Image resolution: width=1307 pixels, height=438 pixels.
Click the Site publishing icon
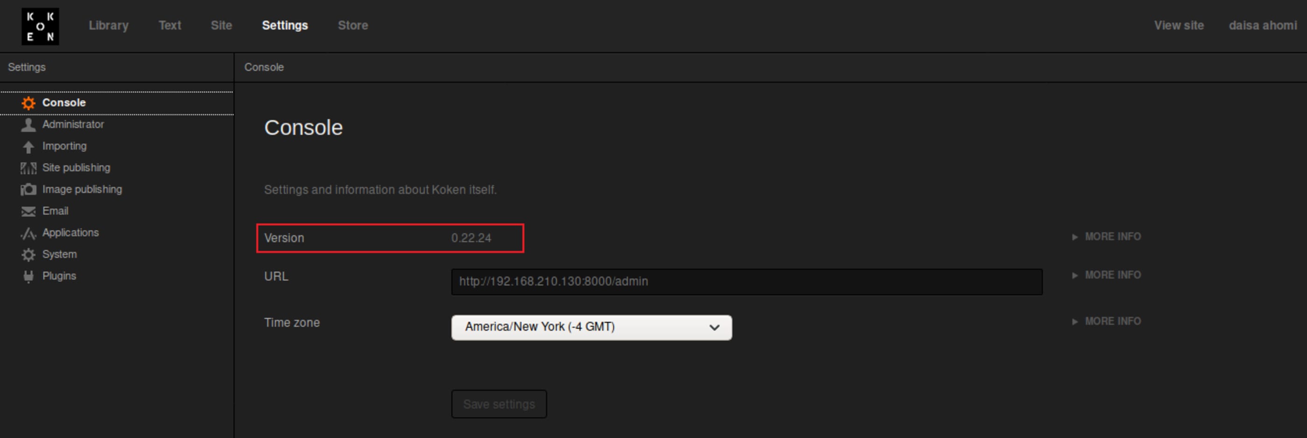click(28, 168)
